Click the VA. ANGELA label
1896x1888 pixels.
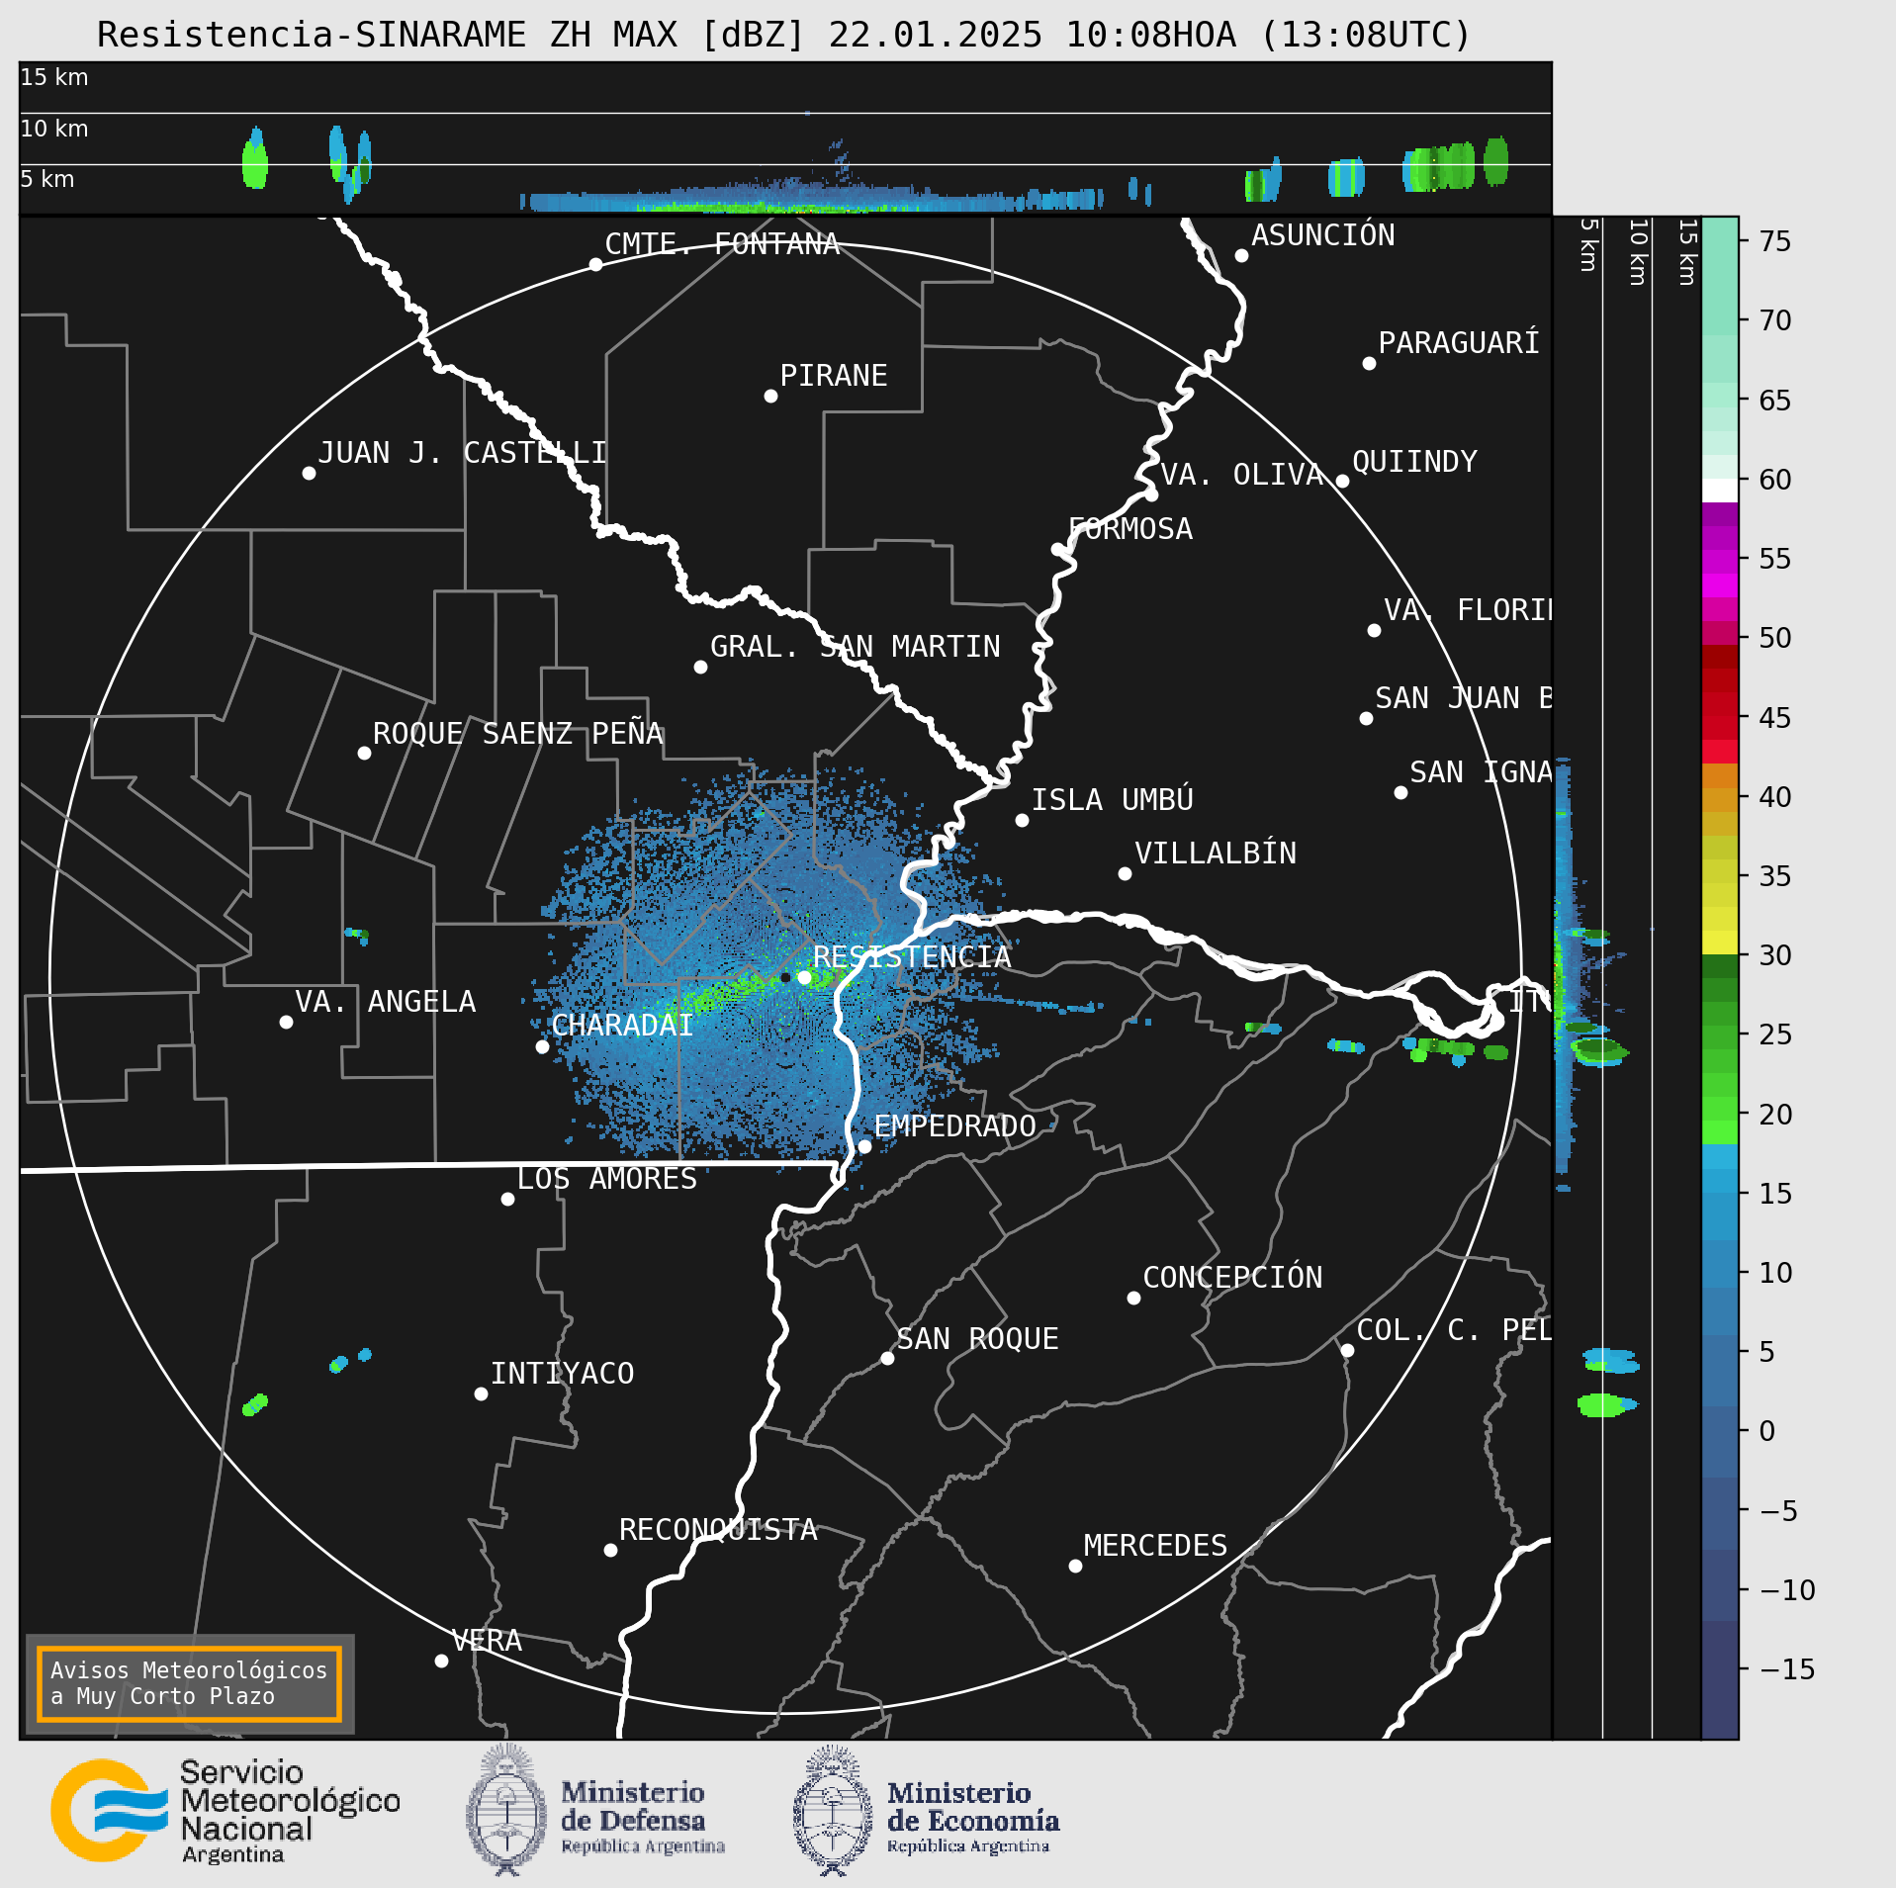pos(386,1002)
